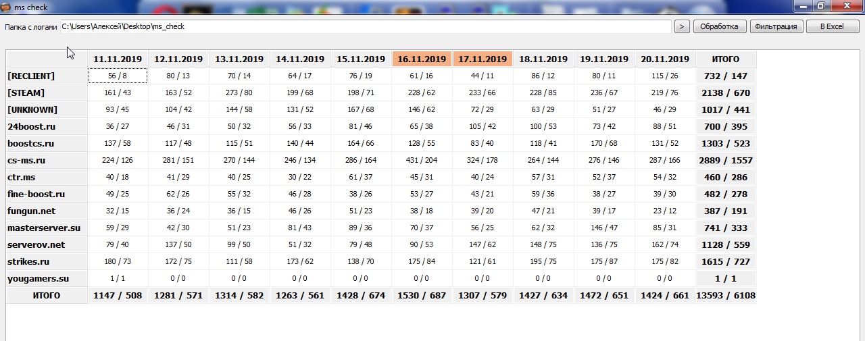Image resolution: width=865 pixels, height=341 pixels.
Task: Select the [UNKNOWN] row header
Action: coord(47,109)
